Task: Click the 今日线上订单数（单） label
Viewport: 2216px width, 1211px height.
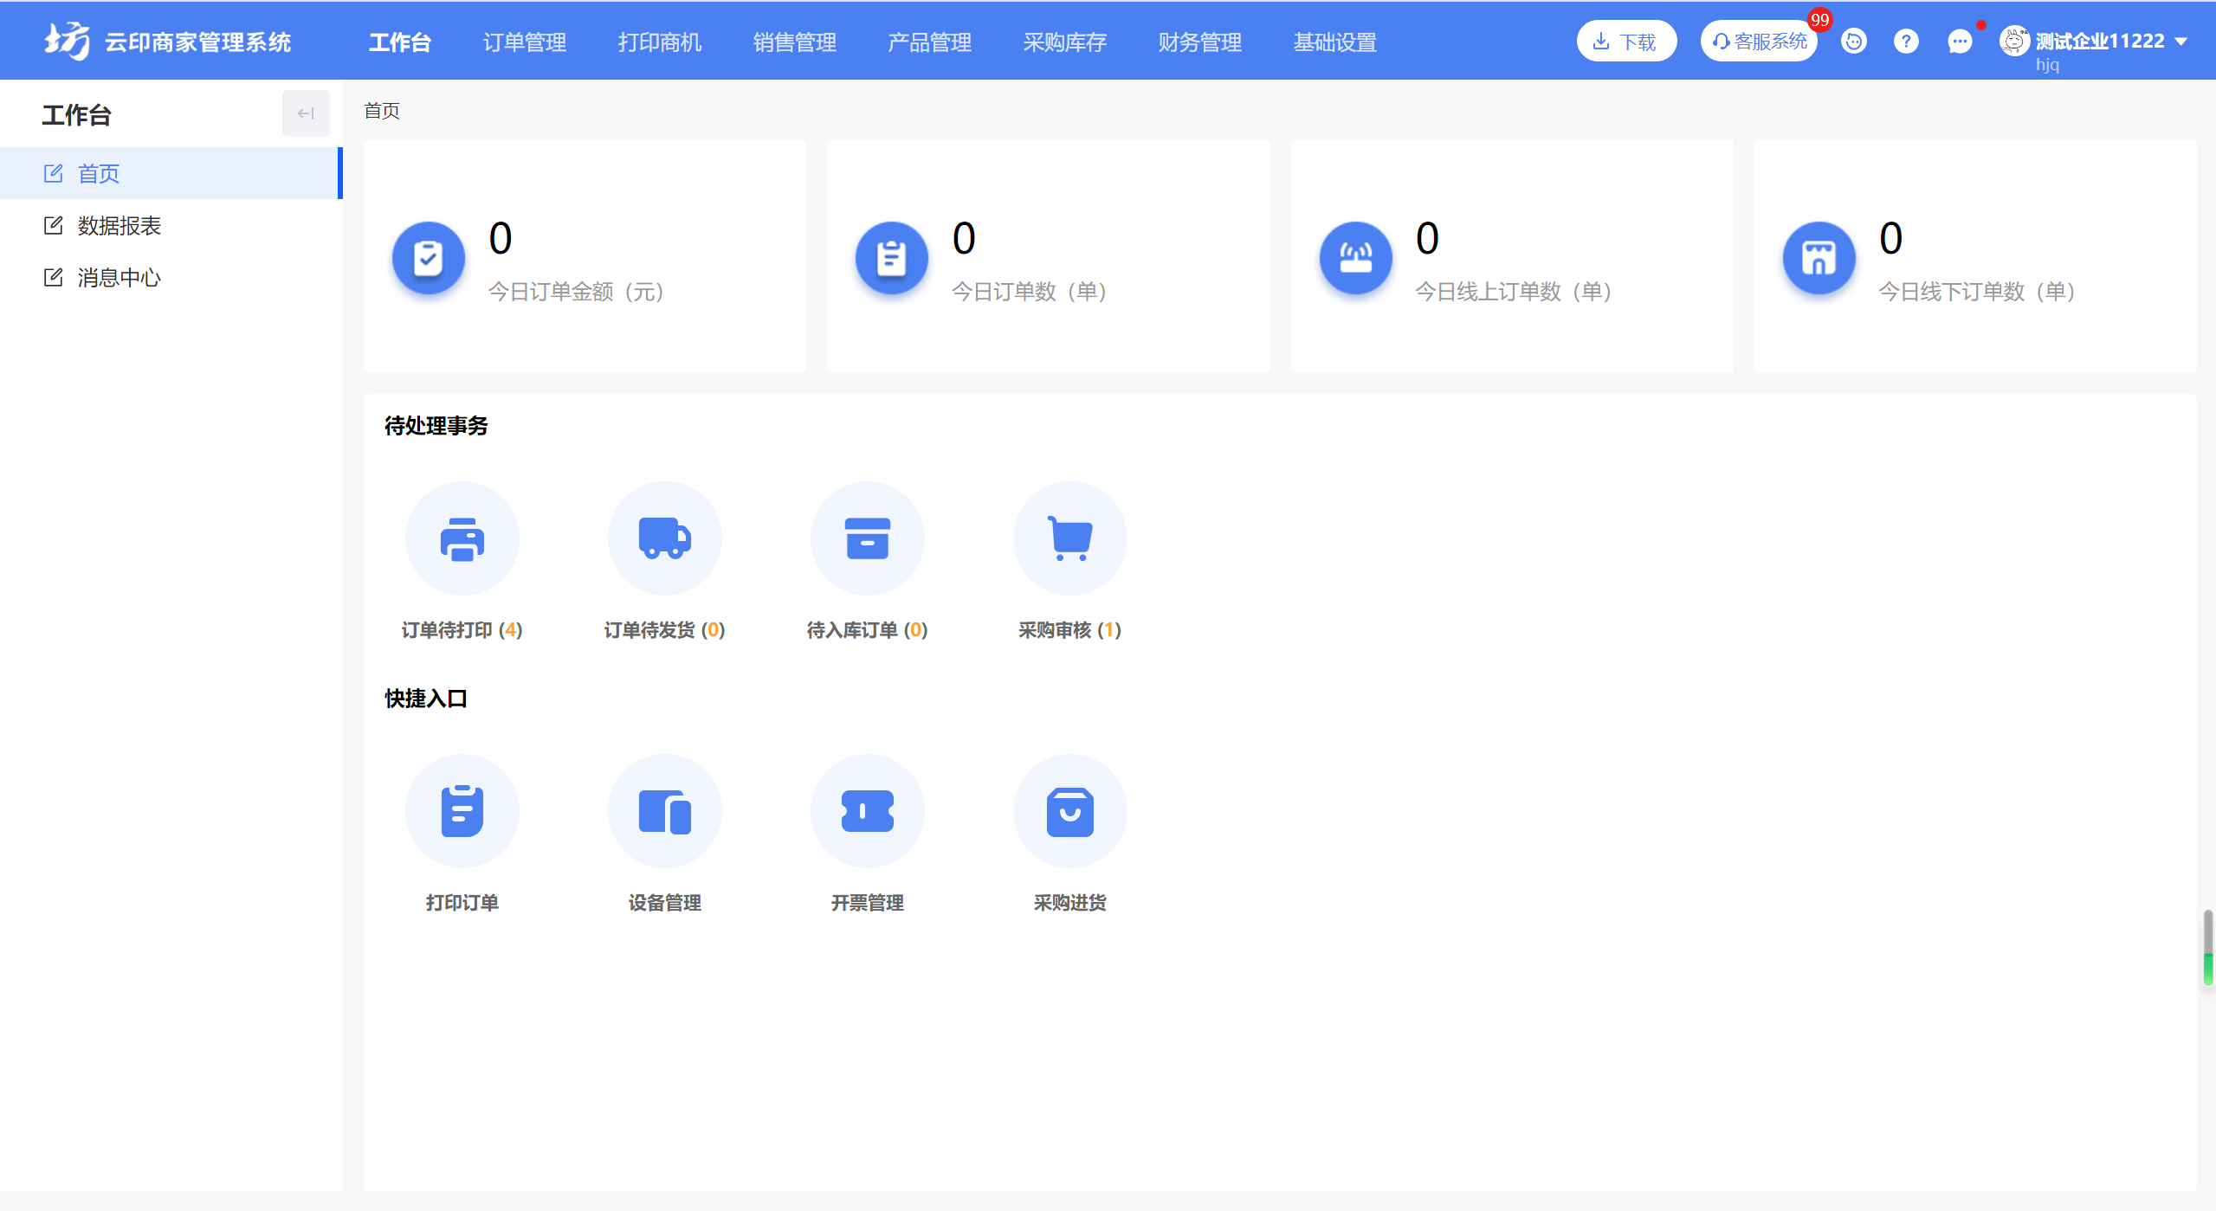Action: click(x=1514, y=292)
